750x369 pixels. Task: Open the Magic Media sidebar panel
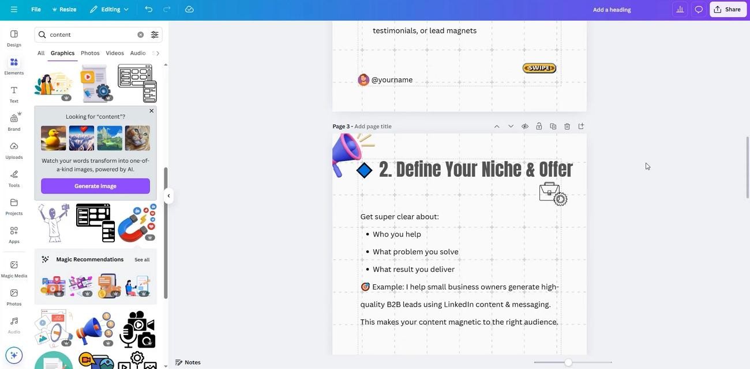click(14, 269)
